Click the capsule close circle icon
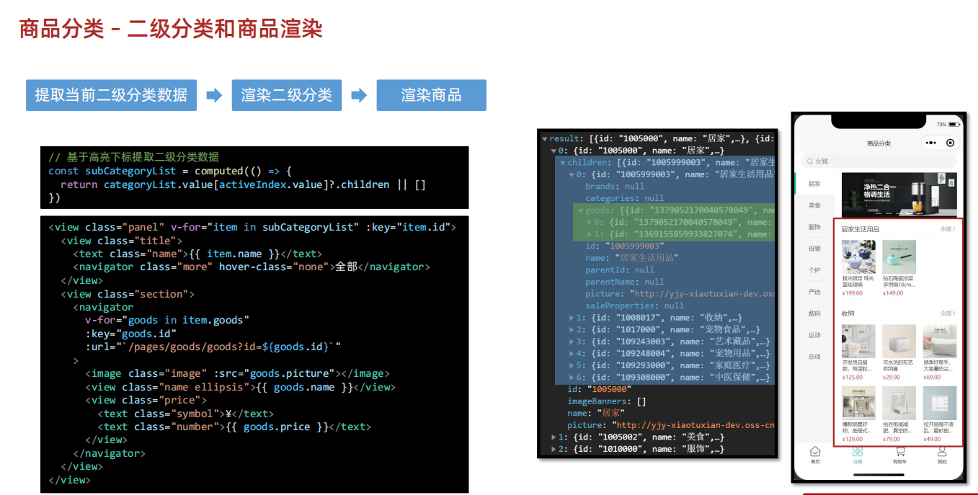978x495 pixels. 951,143
